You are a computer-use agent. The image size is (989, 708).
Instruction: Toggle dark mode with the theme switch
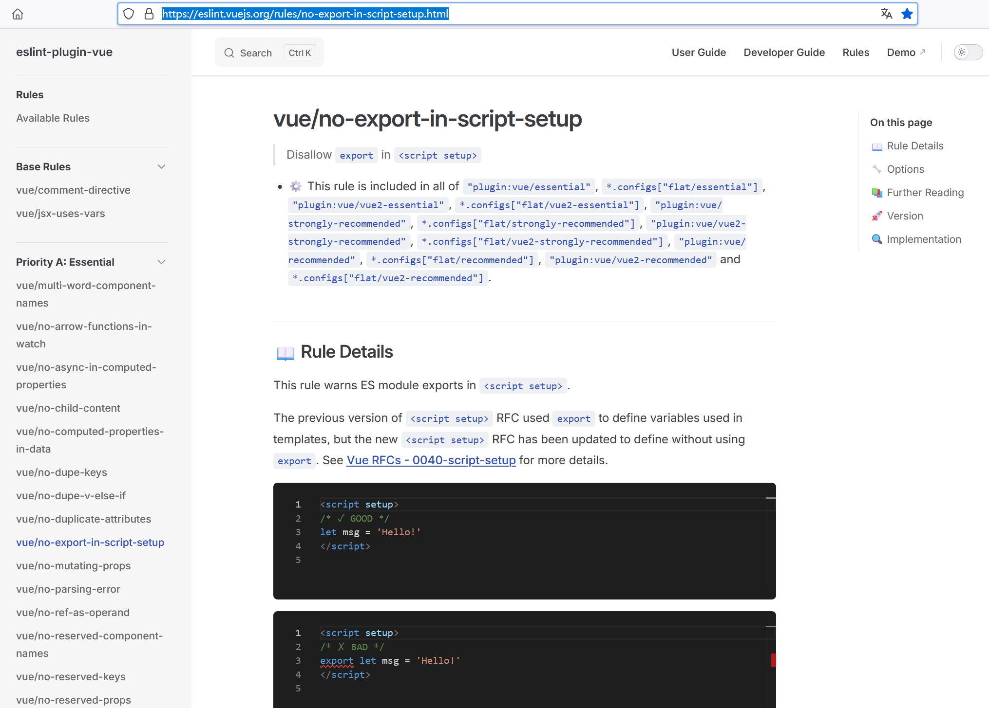(968, 52)
